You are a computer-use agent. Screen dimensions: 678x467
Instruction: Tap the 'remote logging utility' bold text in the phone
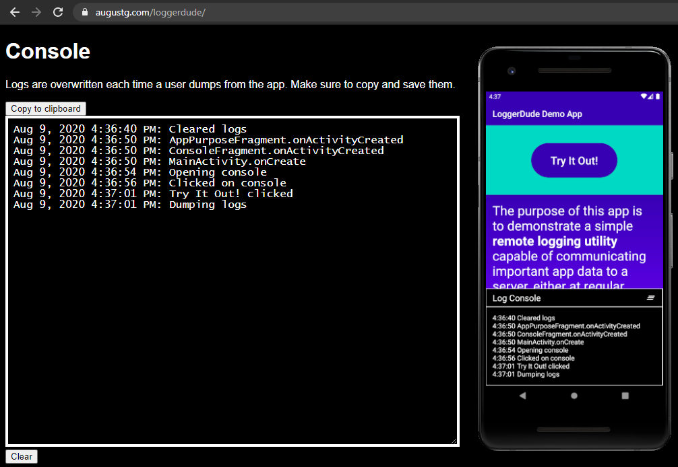(x=555, y=242)
